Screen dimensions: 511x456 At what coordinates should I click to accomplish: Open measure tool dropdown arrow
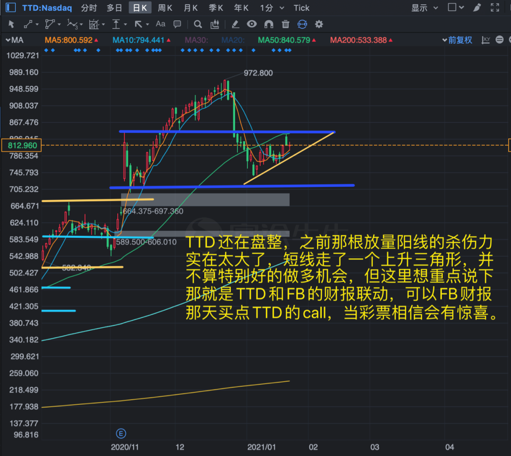tap(125, 25)
